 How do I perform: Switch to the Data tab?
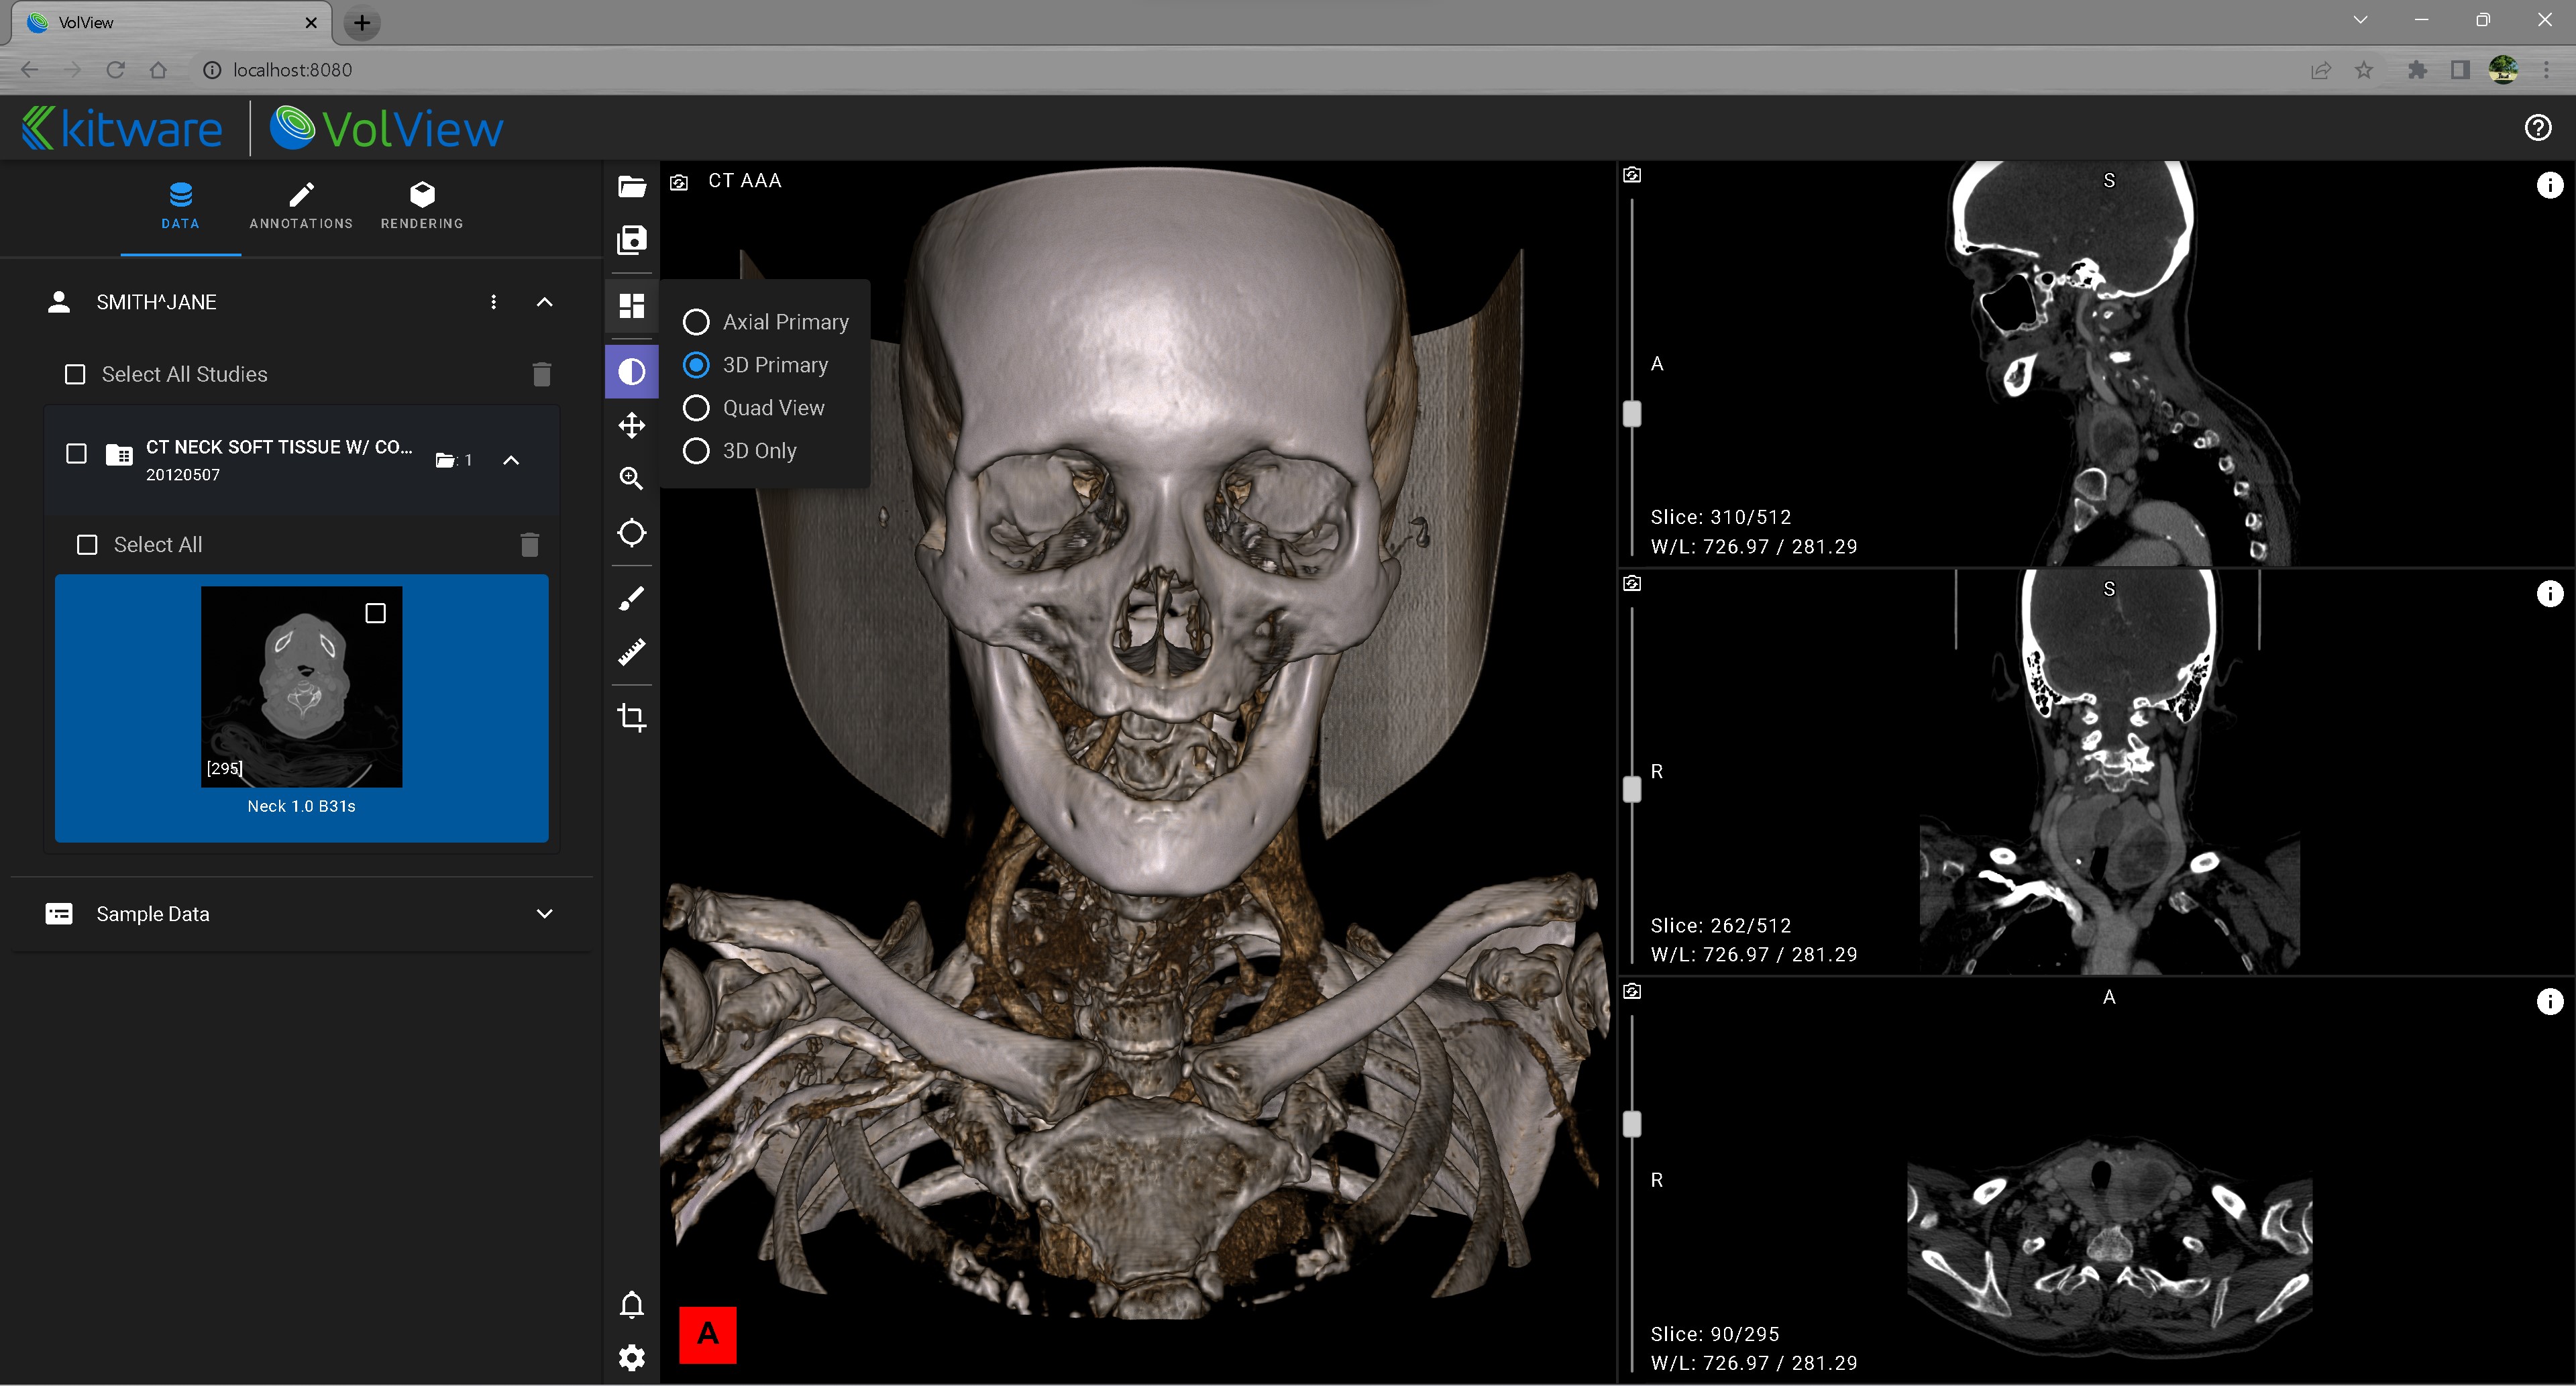[x=181, y=207]
